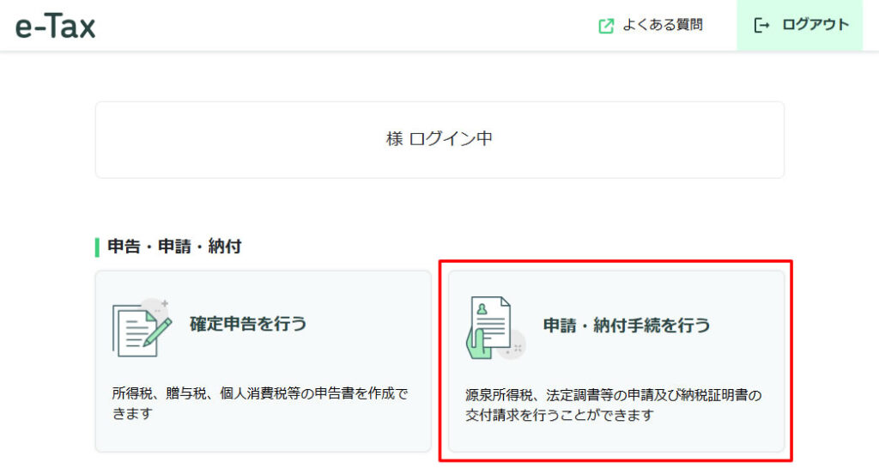Click the e-Tax logo
This screenshot has width=879, height=475.
pyautogui.click(x=55, y=26)
